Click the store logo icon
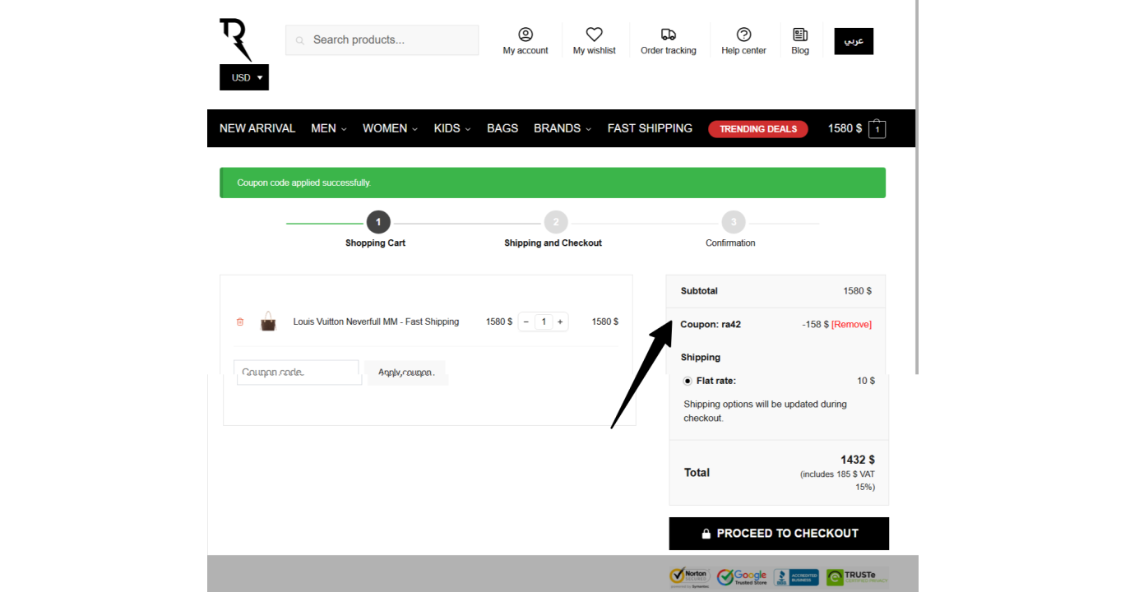This screenshot has width=1125, height=592. click(x=236, y=40)
